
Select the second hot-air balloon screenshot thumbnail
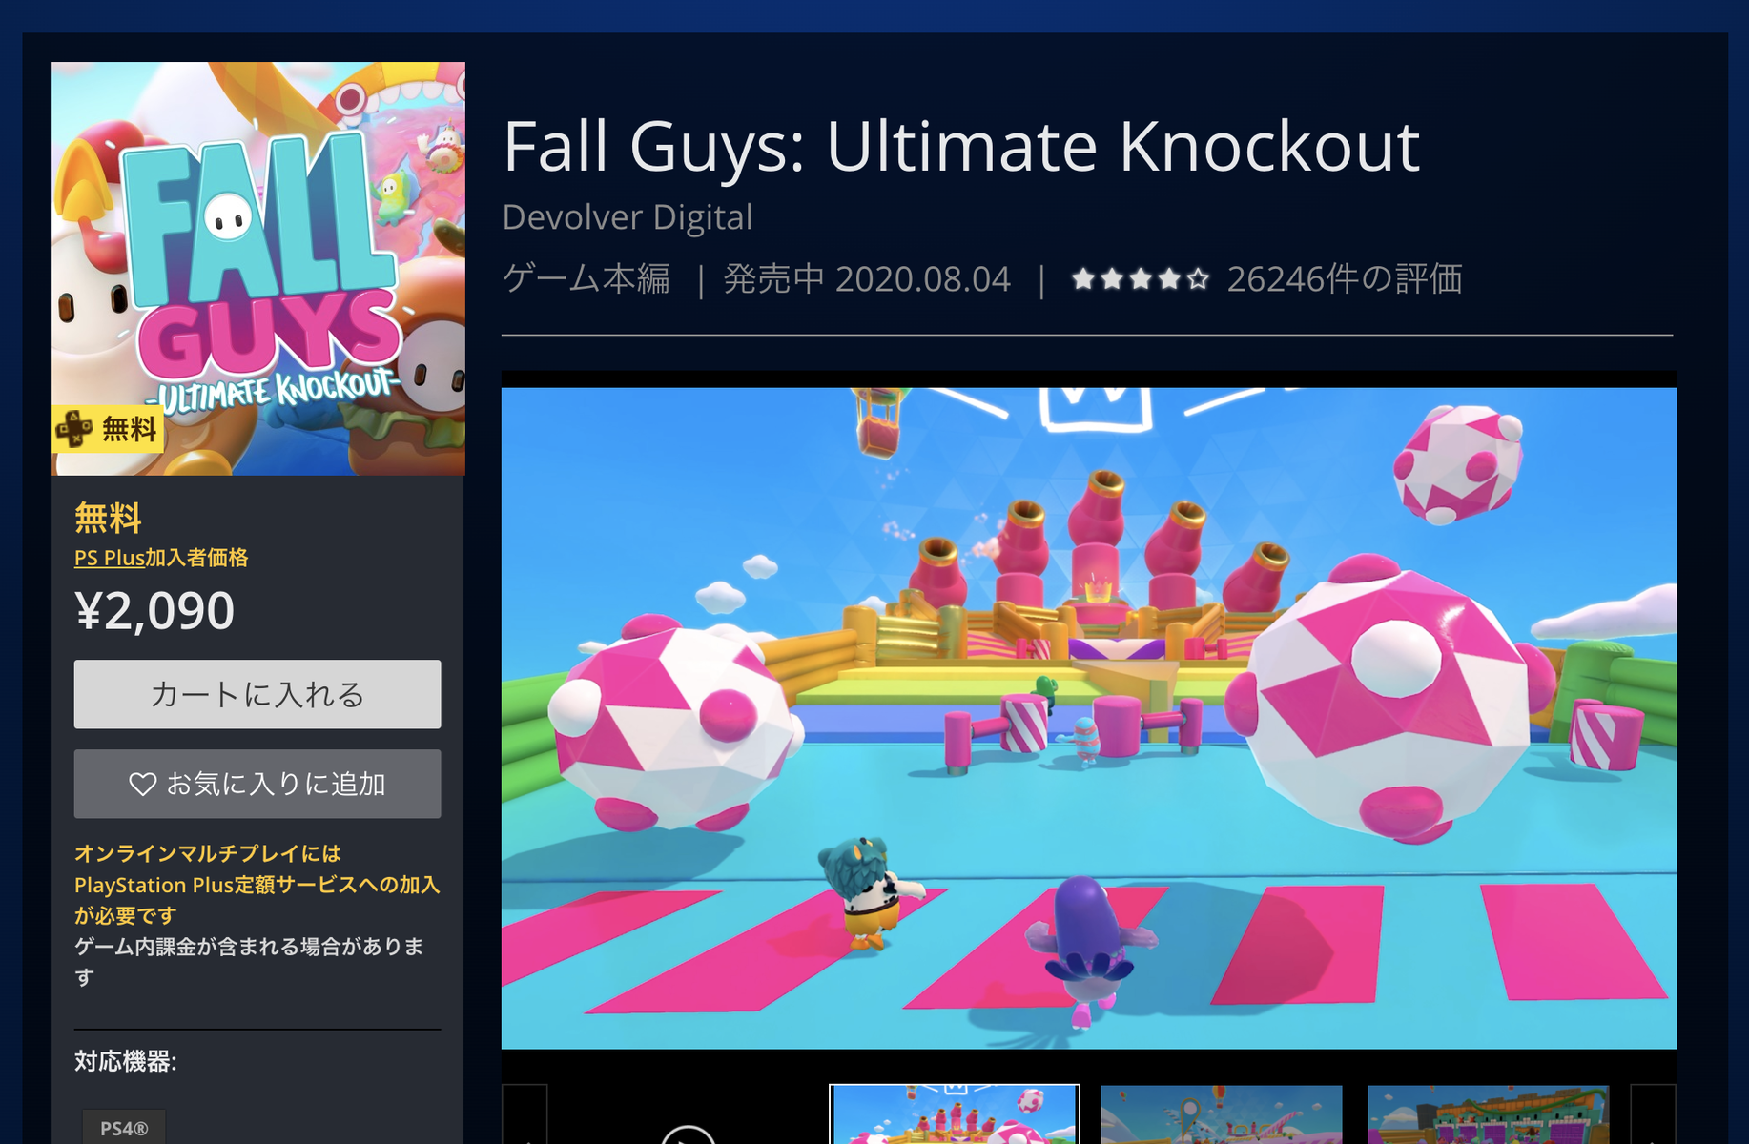pos(1222,1114)
